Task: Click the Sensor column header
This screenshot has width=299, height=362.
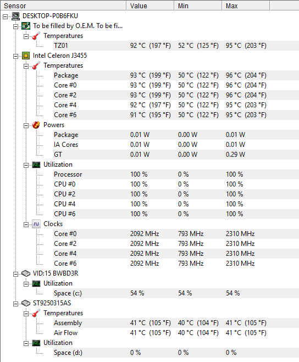Action: pos(63,6)
